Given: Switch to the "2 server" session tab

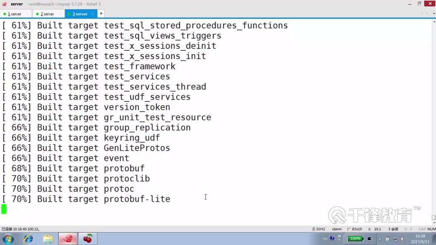Looking at the screenshot, I should tap(46, 14).
